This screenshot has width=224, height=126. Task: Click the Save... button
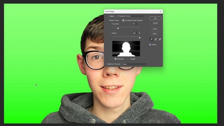(x=155, y=34)
